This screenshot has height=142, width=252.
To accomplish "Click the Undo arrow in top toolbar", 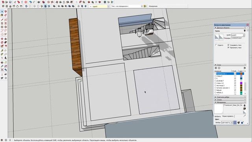I will click(30, 2).
